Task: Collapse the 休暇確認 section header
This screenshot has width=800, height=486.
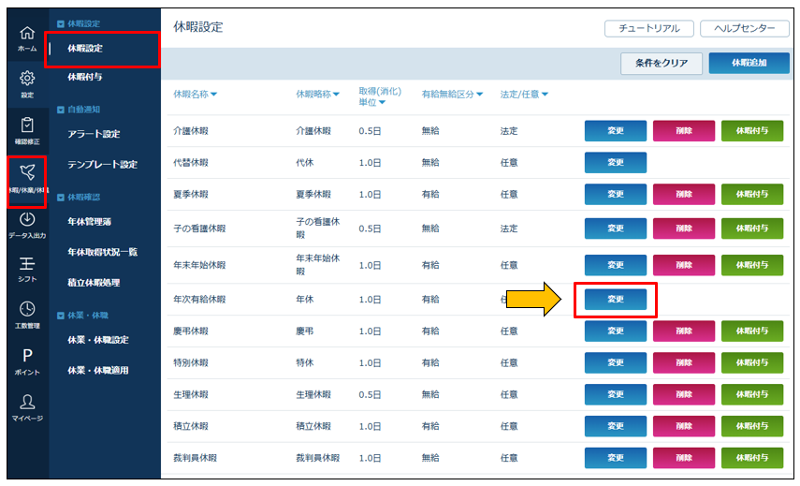Action: (x=79, y=197)
